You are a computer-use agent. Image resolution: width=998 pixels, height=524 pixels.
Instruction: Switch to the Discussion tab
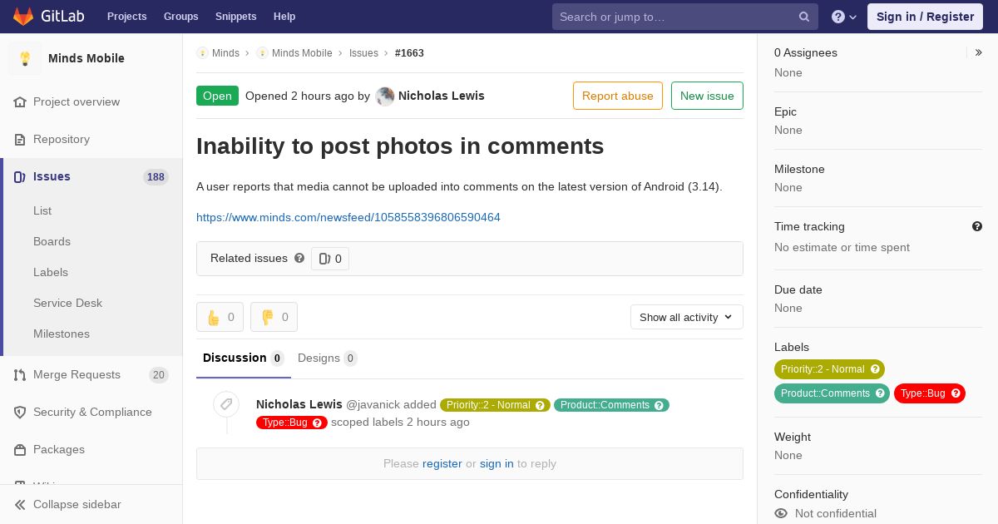coord(244,358)
